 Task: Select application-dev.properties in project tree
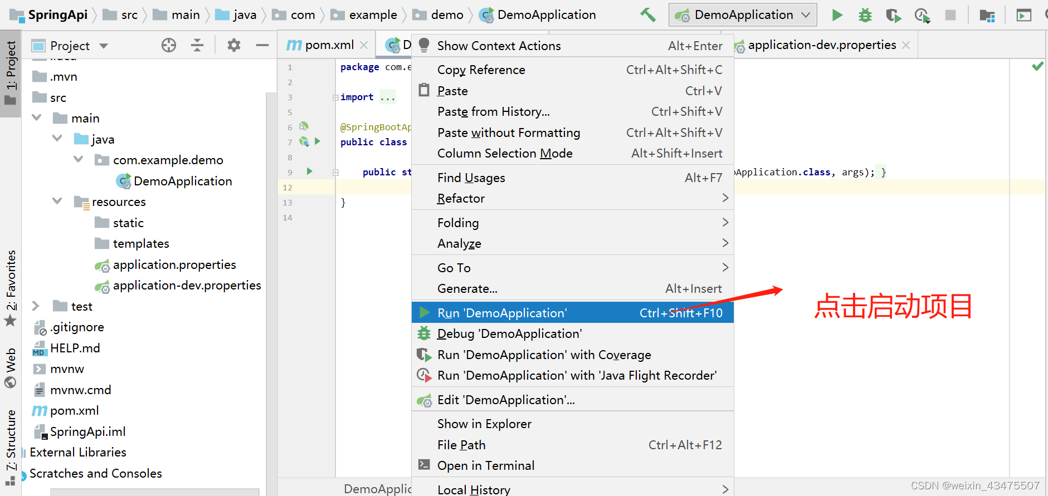pyautogui.click(x=187, y=285)
